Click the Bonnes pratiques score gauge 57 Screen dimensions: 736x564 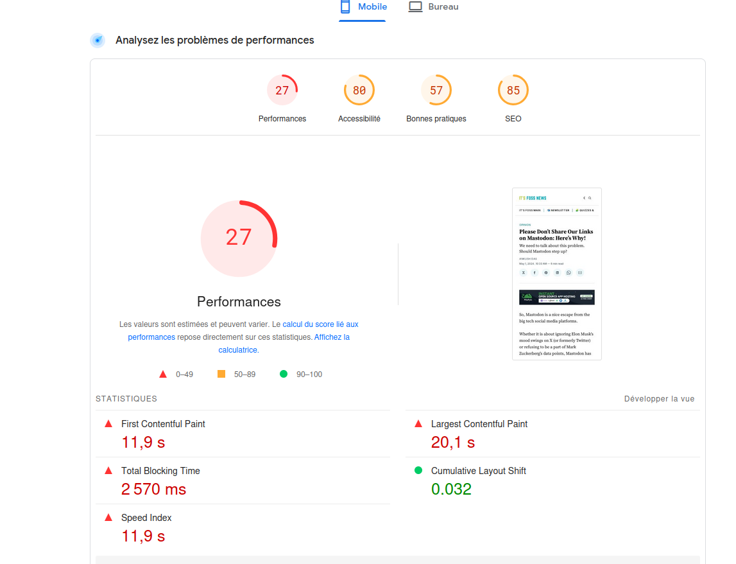436,91
